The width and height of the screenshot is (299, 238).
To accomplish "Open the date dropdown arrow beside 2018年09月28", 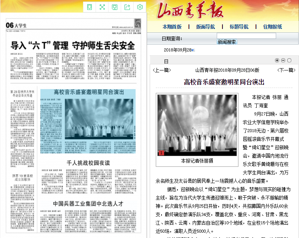I will pyautogui.click(x=193, y=50).
